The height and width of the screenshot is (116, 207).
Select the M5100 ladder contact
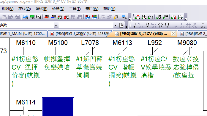pyautogui.click(x=58, y=51)
